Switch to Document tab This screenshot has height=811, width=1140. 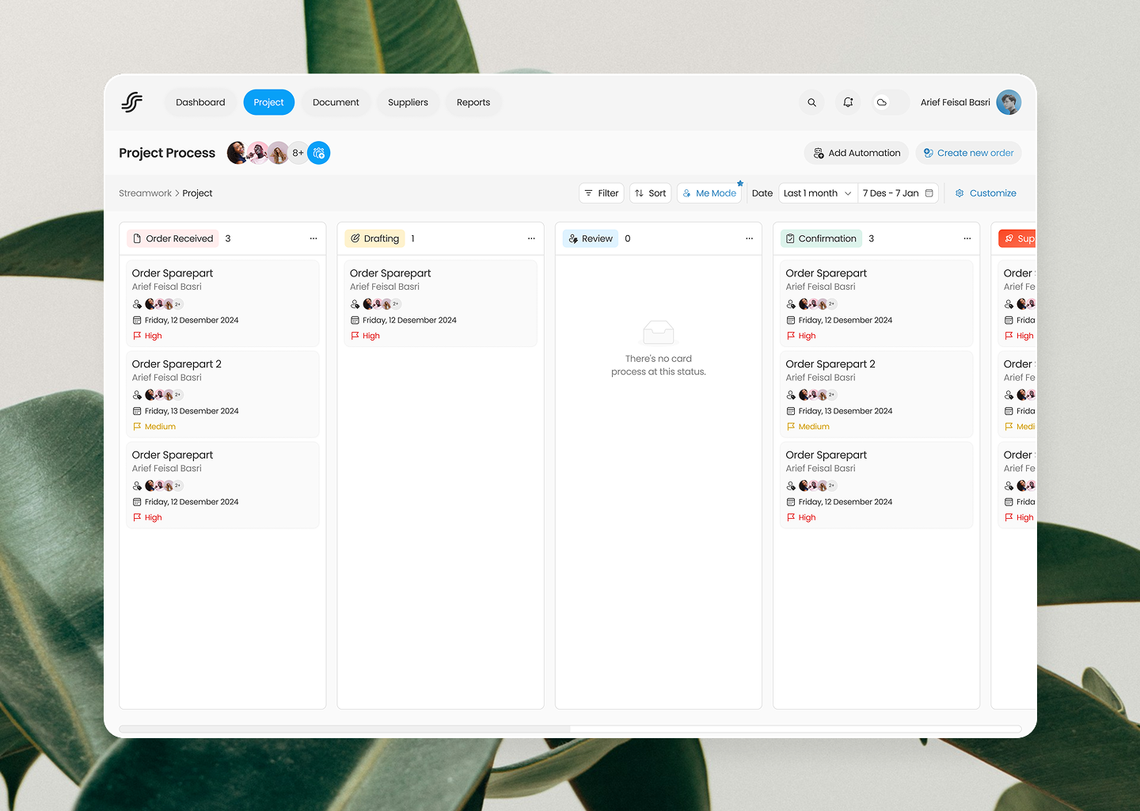coord(336,102)
